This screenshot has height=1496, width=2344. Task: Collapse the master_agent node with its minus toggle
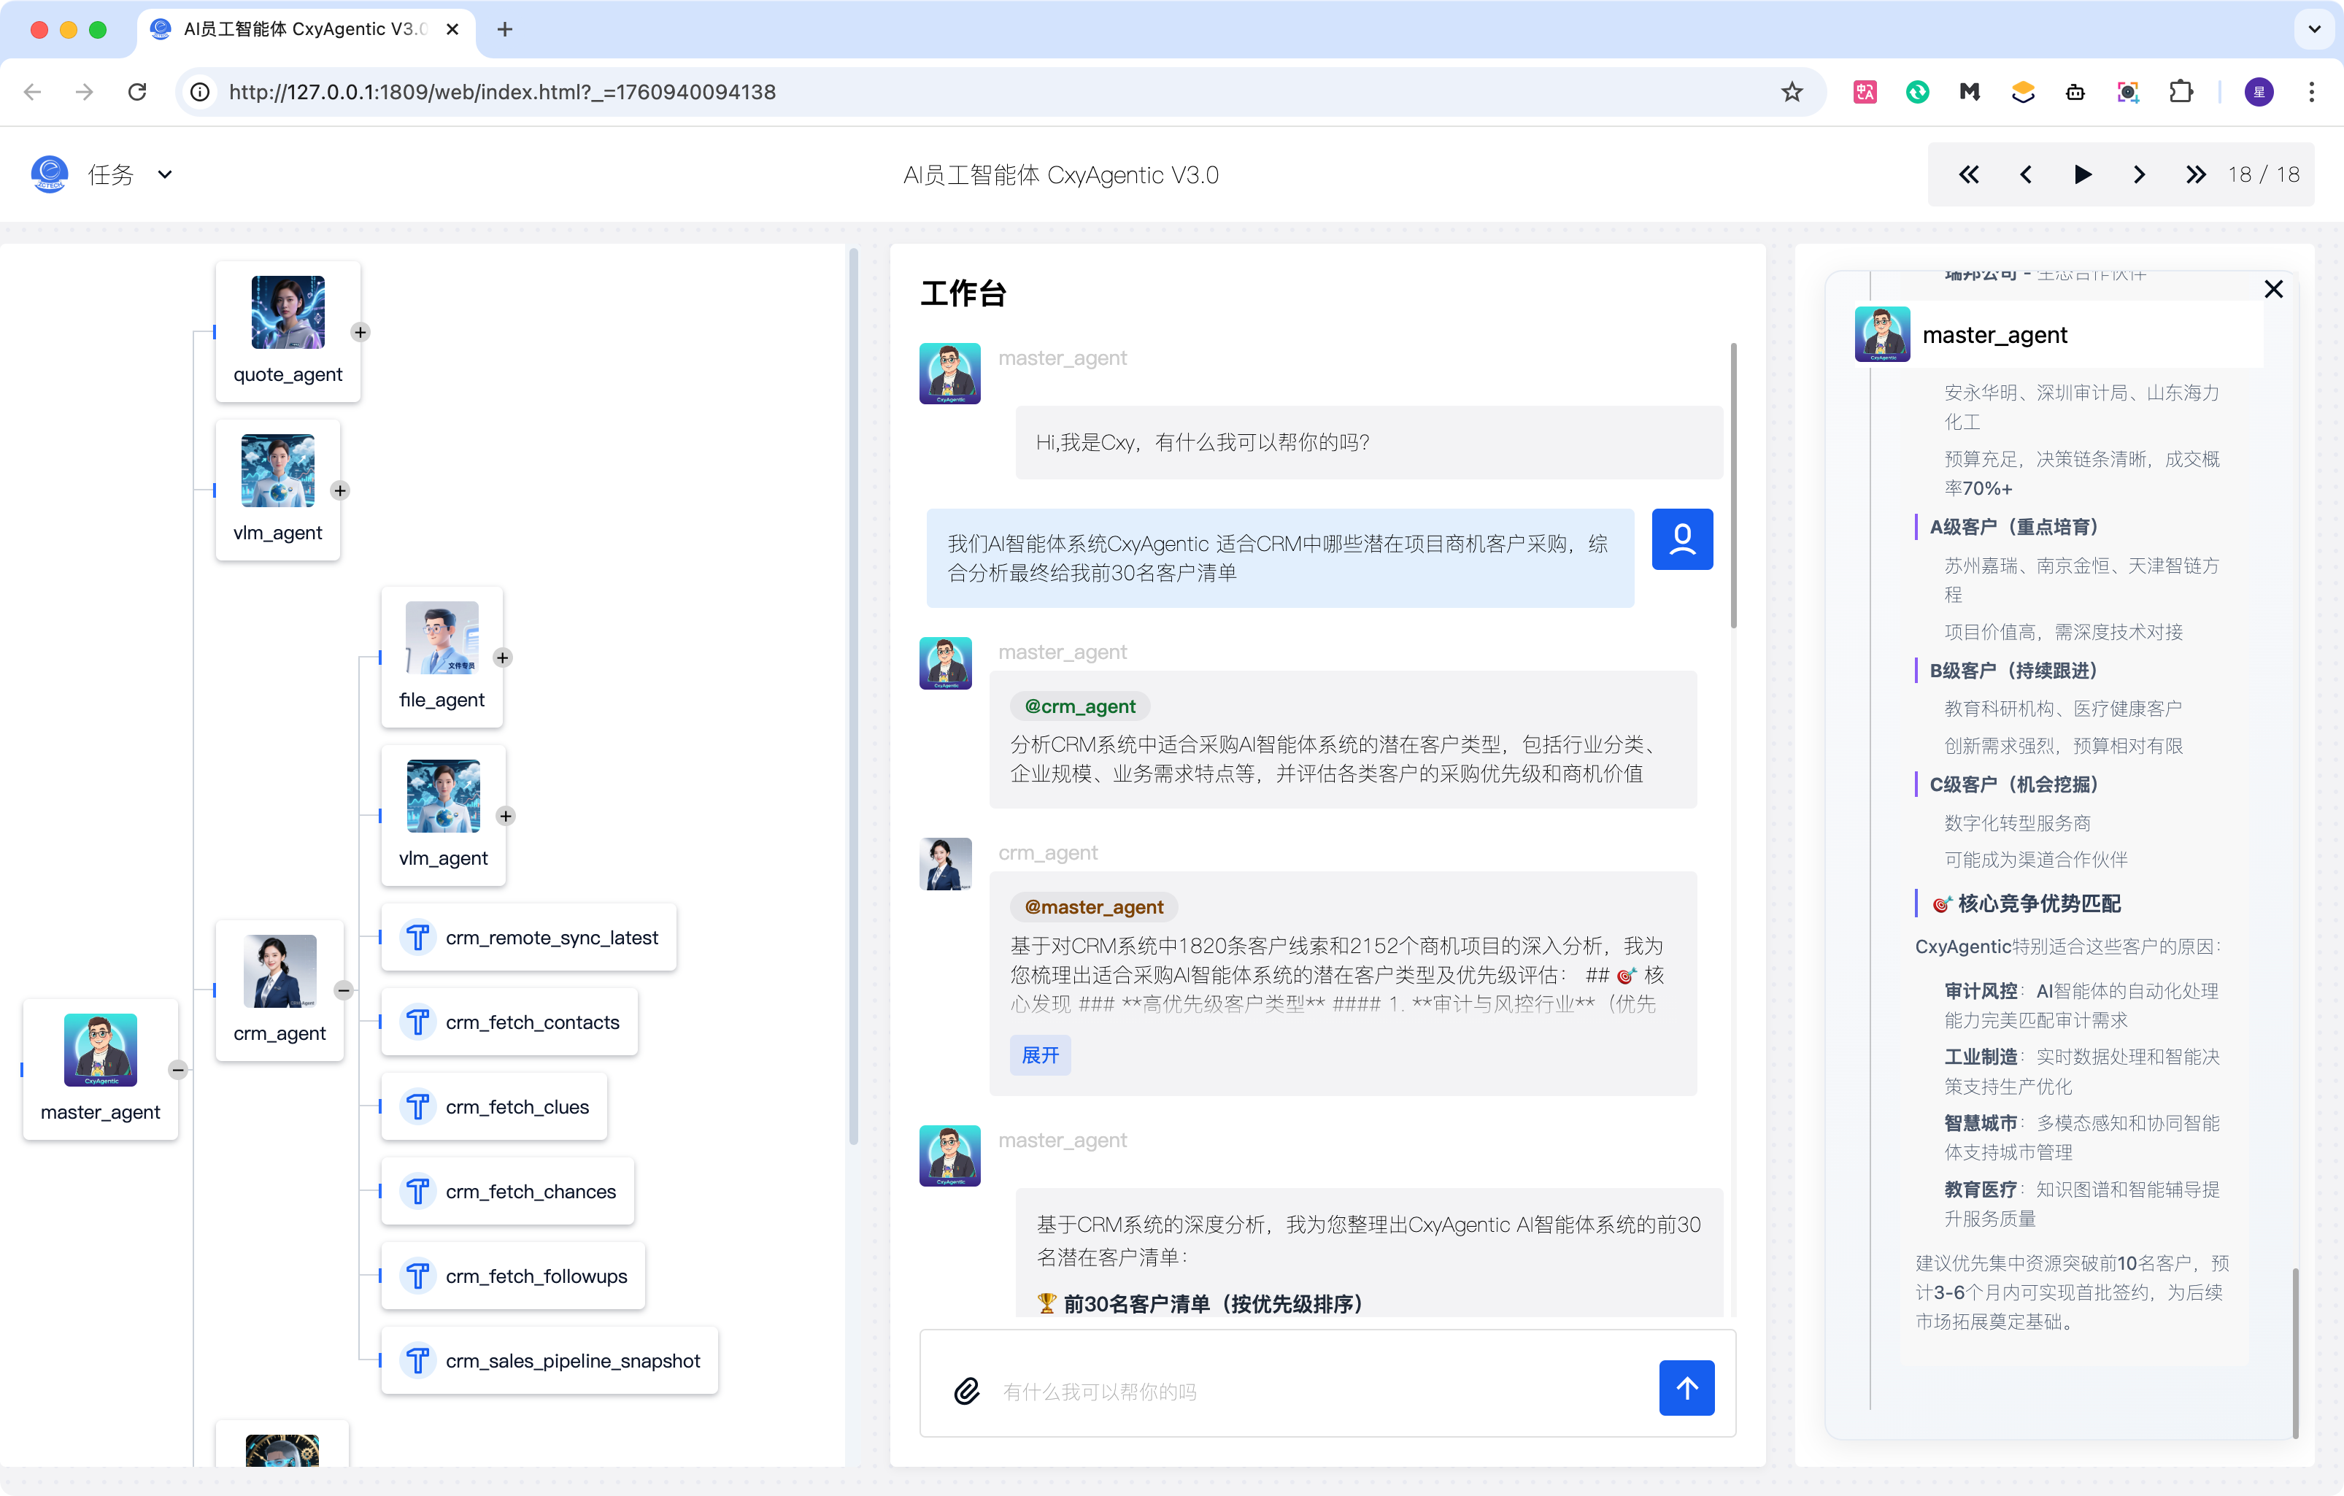[177, 1070]
